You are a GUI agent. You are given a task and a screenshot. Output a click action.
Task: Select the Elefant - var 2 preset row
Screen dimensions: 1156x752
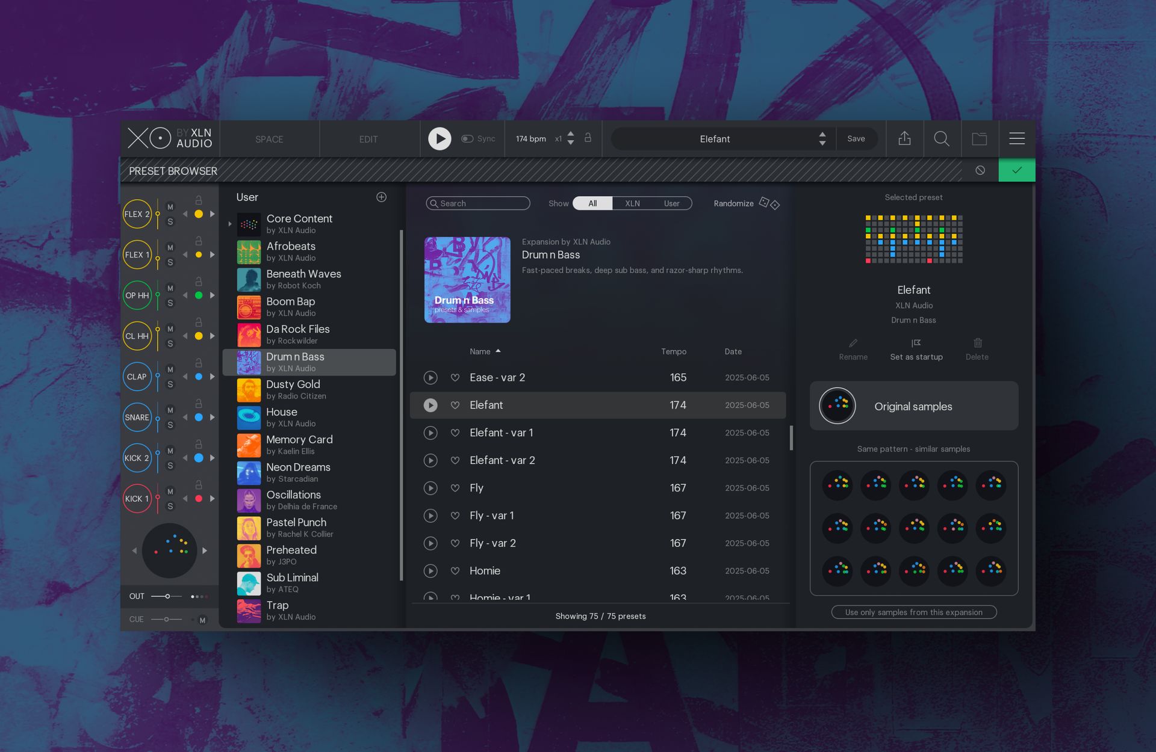(x=598, y=460)
